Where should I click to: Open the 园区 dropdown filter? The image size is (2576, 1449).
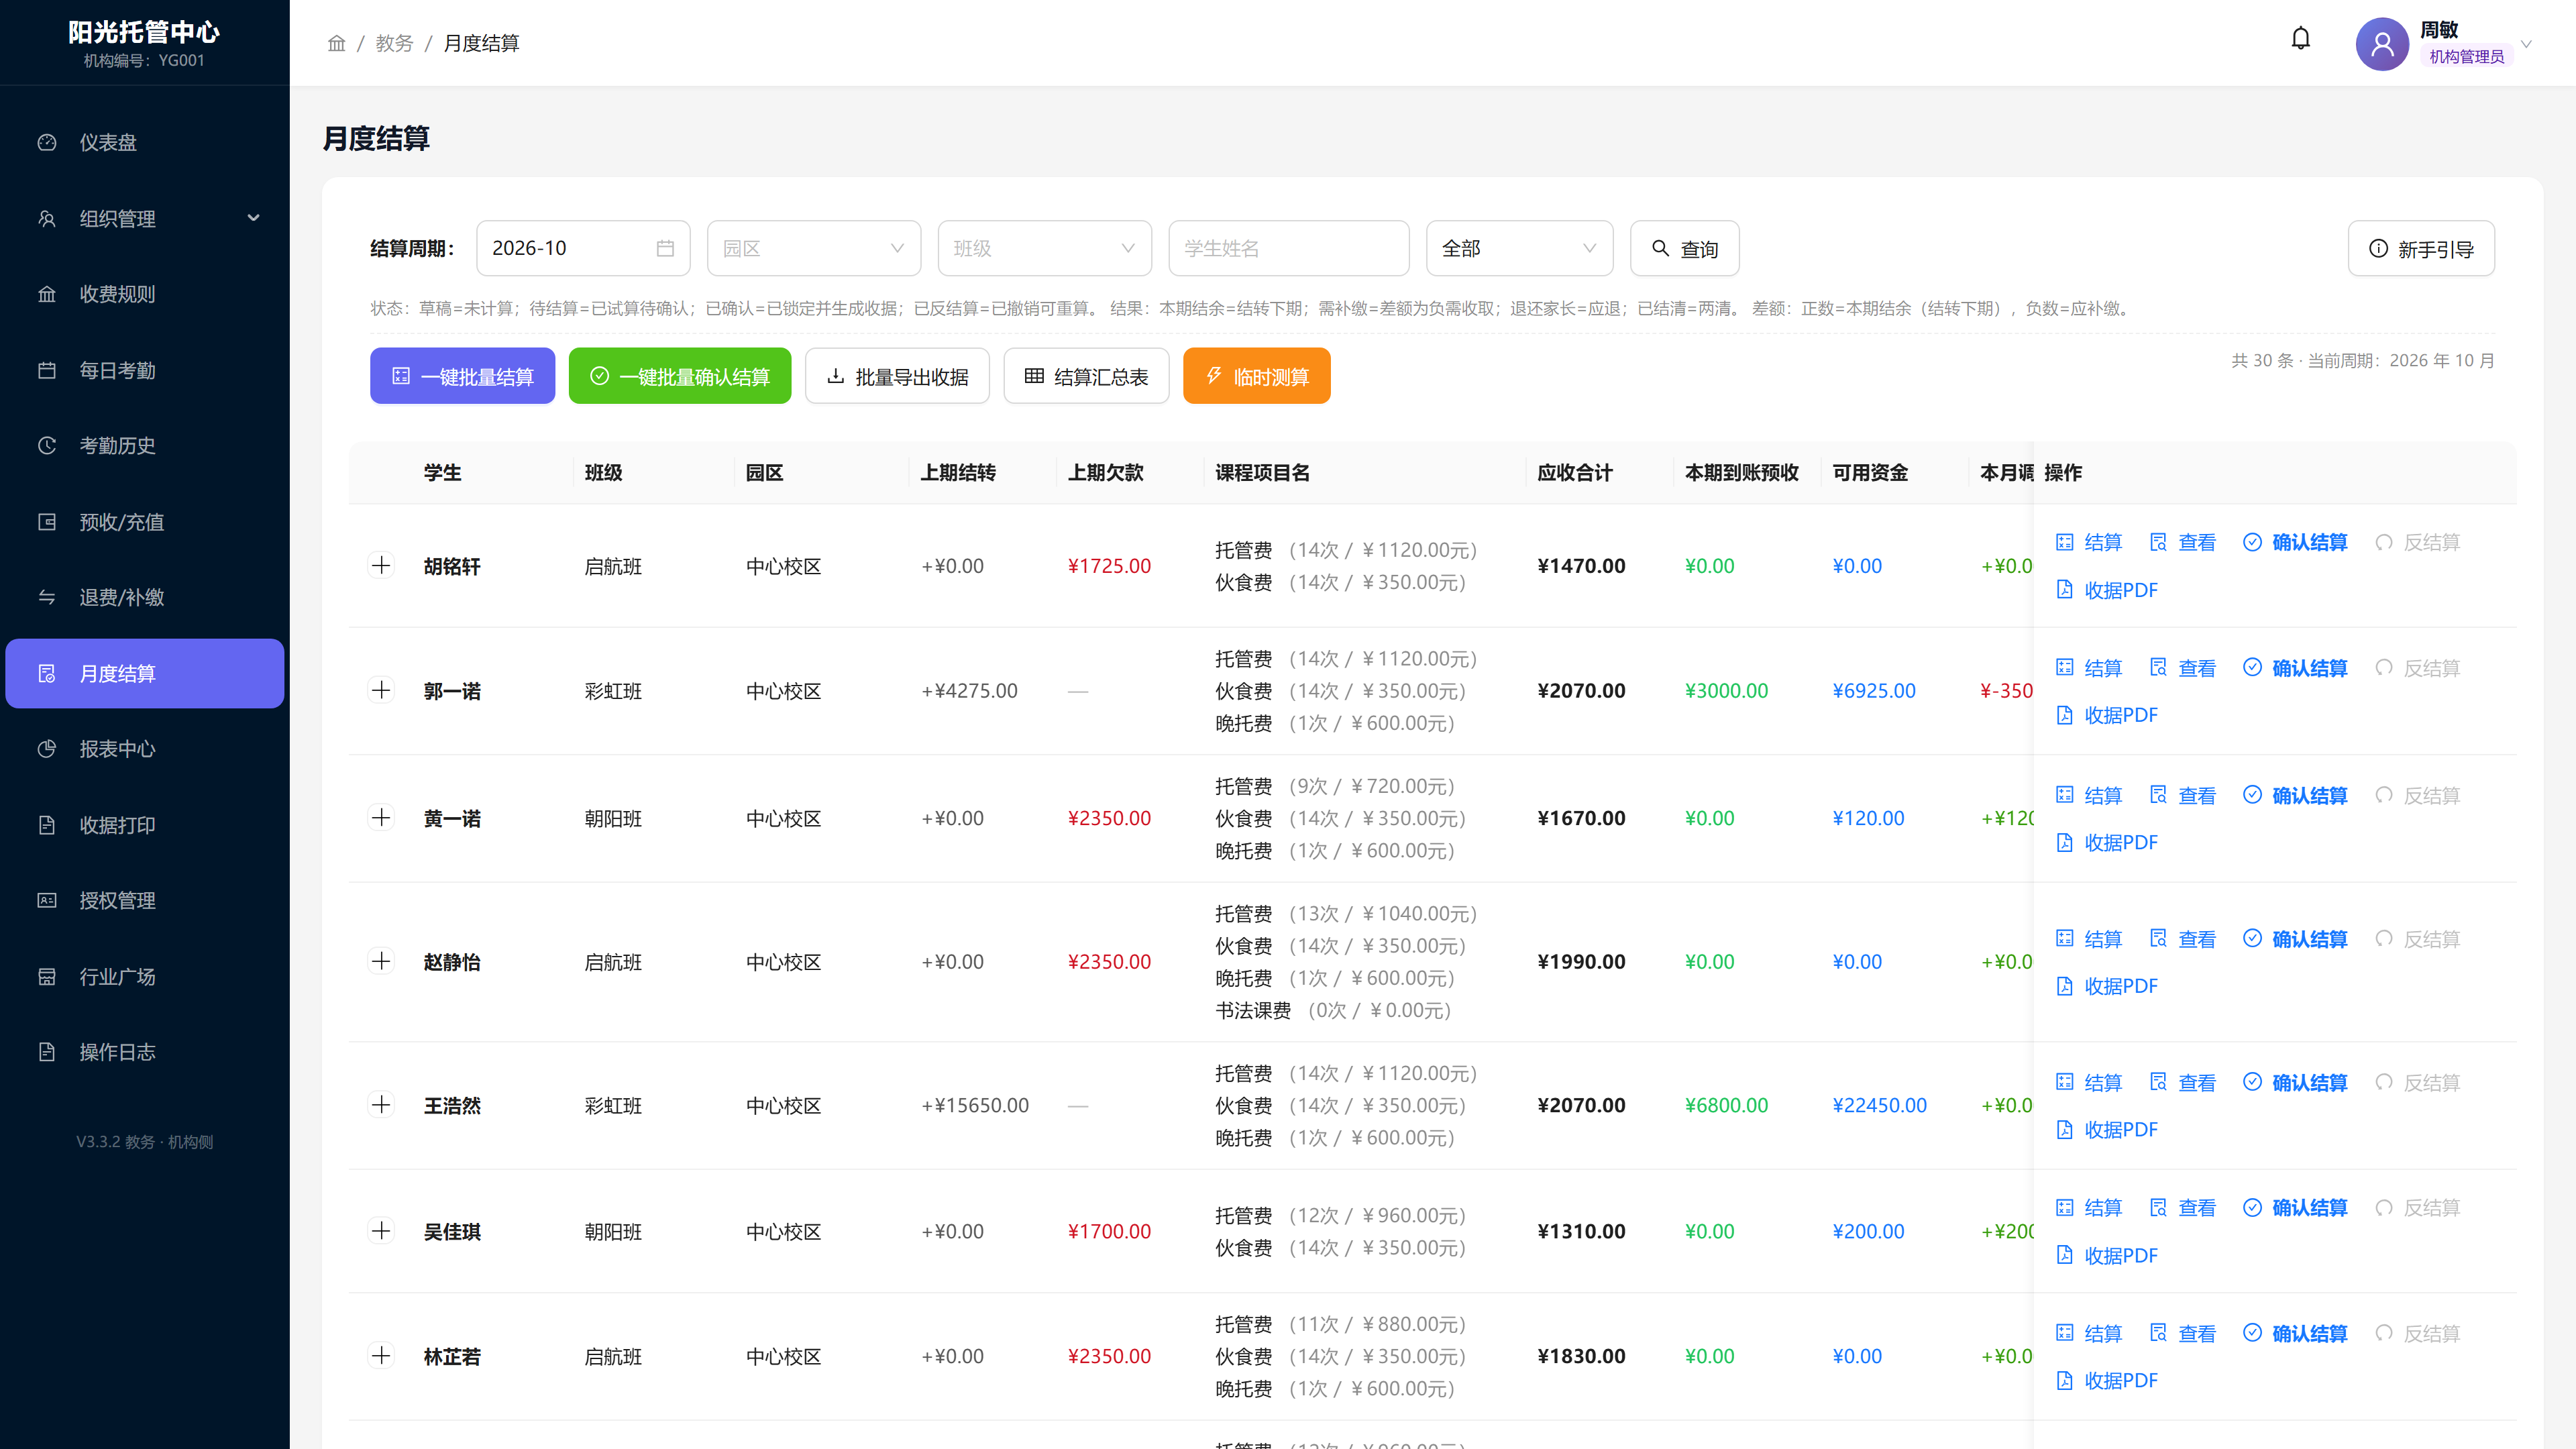point(813,248)
